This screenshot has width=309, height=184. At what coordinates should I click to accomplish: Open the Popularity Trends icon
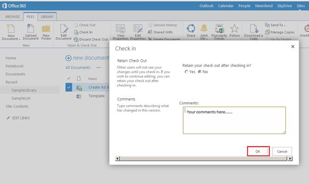[219, 29]
